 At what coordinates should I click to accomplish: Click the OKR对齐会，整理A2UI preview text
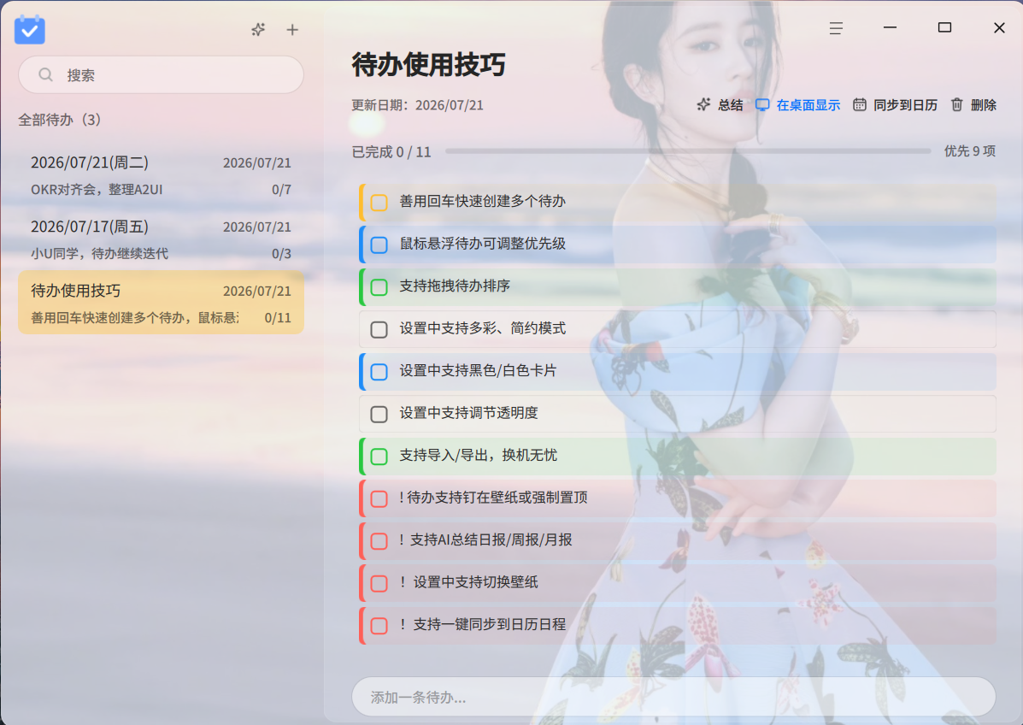pyautogui.click(x=97, y=189)
